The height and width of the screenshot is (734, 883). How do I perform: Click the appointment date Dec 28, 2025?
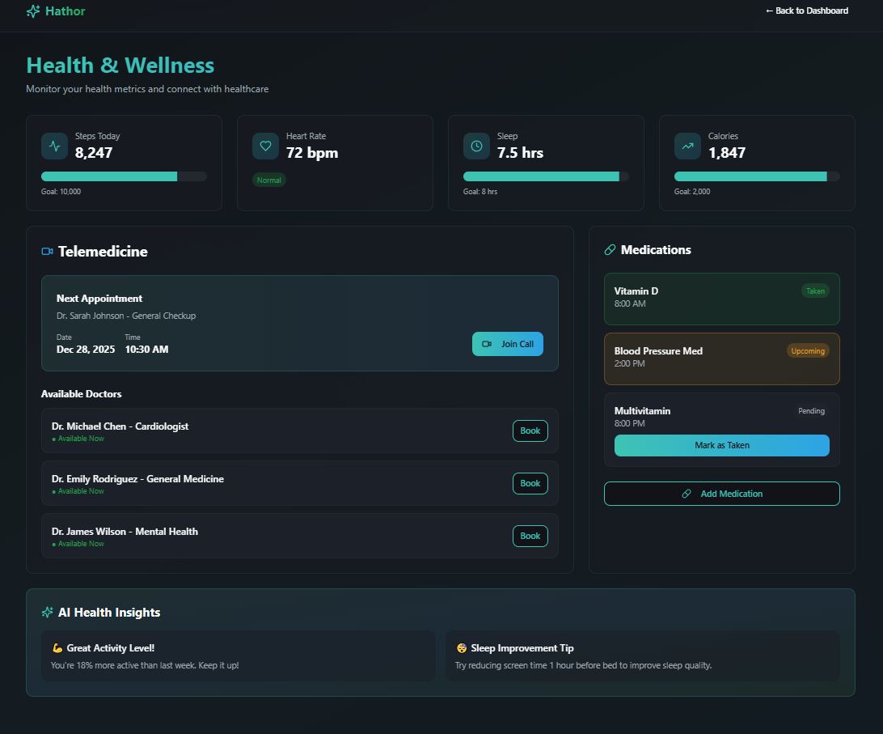(86, 350)
